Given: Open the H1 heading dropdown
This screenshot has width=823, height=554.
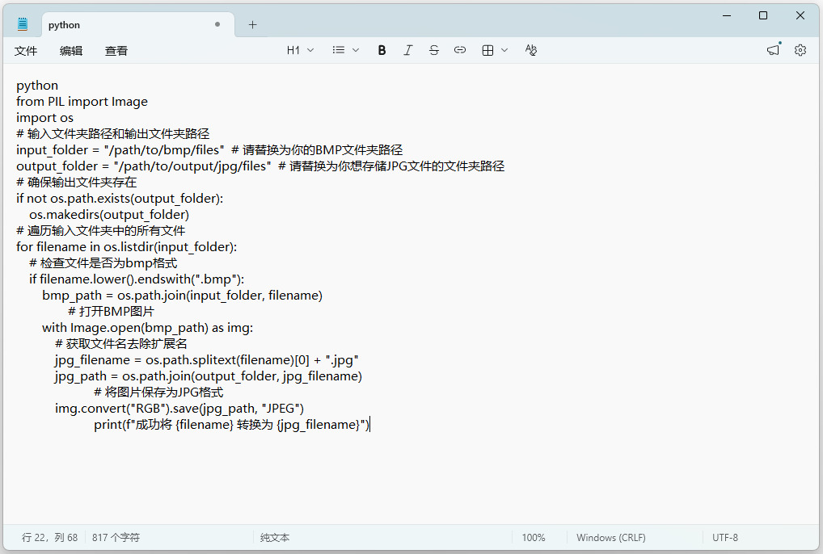Looking at the screenshot, I should tap(300, 50).
